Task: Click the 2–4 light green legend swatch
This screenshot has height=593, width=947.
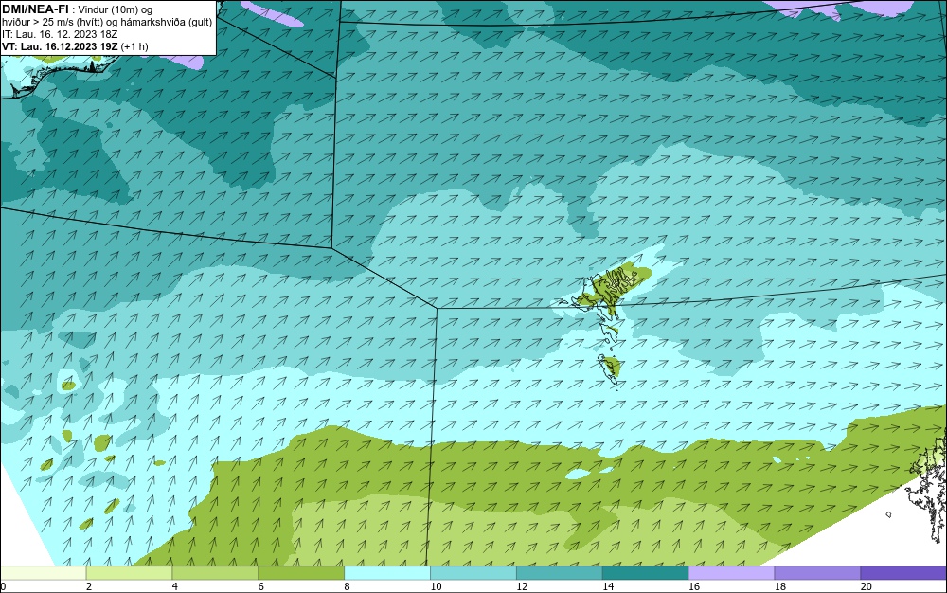Action: 129,573
